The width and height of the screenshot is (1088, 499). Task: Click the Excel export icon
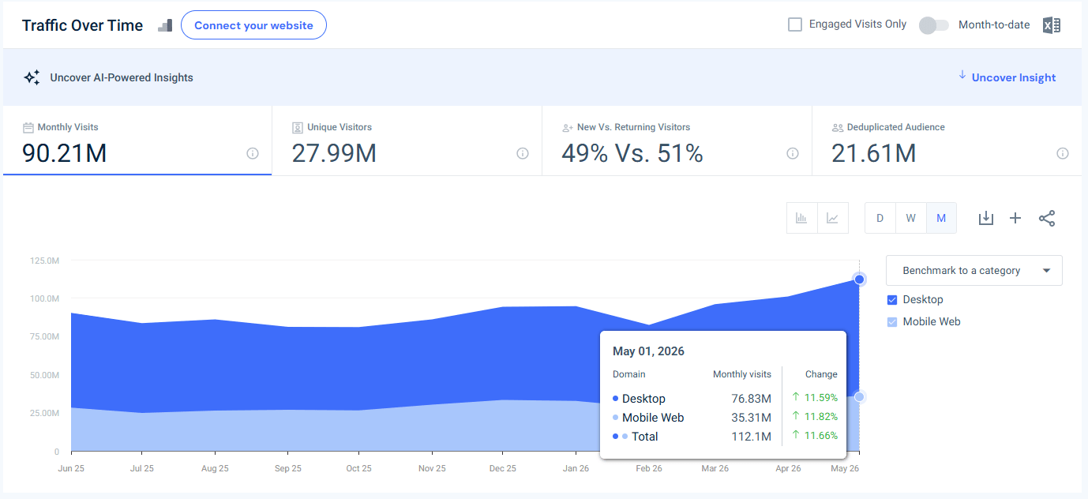tap(1051, 25)
